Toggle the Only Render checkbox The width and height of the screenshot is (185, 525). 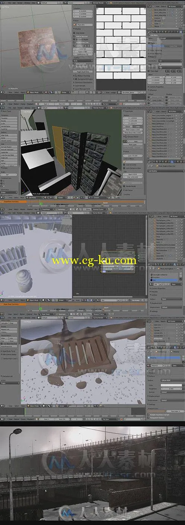click(74, 33)
